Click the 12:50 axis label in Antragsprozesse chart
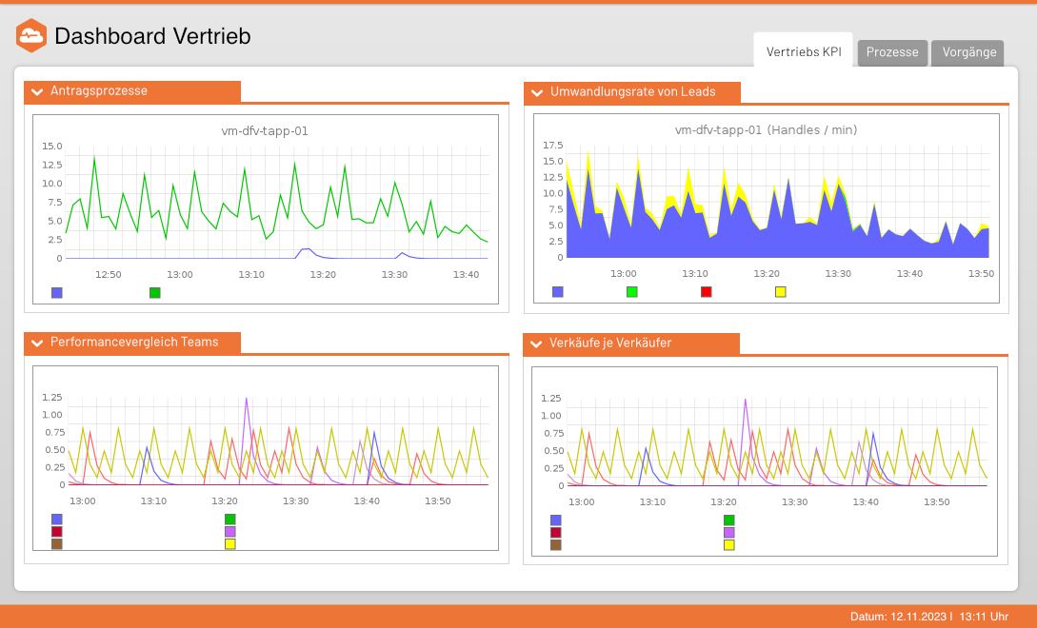Image resolution: width=1037 pixels, height=628 pixels. 109,274
